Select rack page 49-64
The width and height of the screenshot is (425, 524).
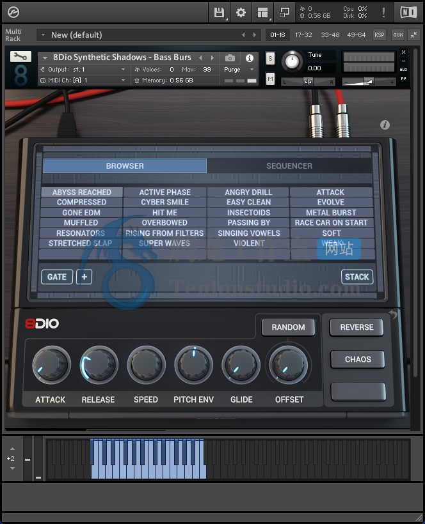point(357,35)
